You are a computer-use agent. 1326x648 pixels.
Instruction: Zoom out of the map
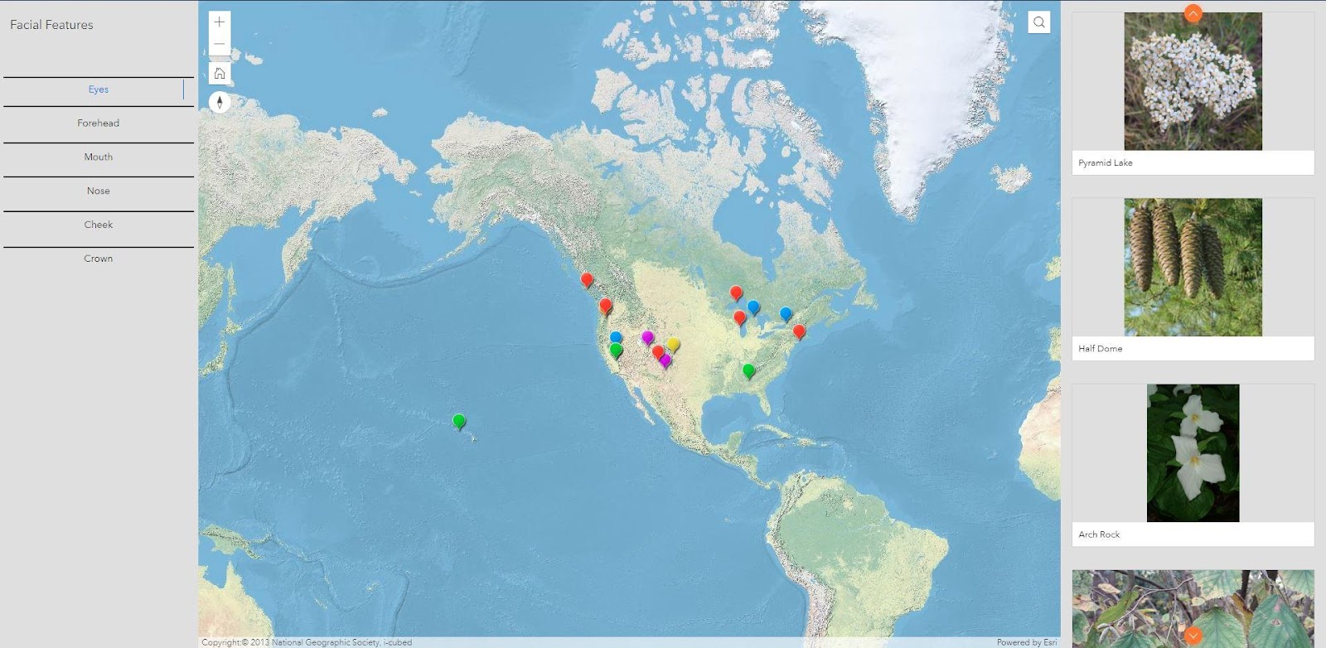pos(220,44)
